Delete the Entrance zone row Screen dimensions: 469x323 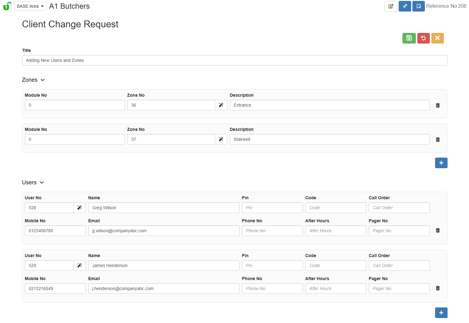coord(438,105)
